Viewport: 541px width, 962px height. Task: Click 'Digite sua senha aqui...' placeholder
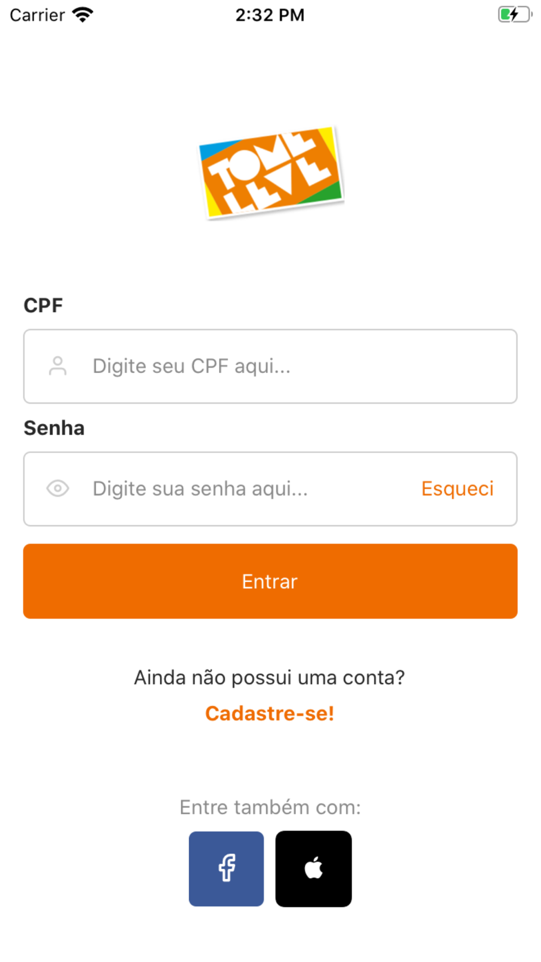pos(200,489)
